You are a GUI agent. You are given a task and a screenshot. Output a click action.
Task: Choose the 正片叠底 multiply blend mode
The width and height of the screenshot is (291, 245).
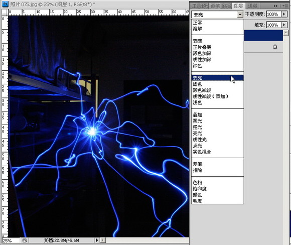(x=202, y=47)
